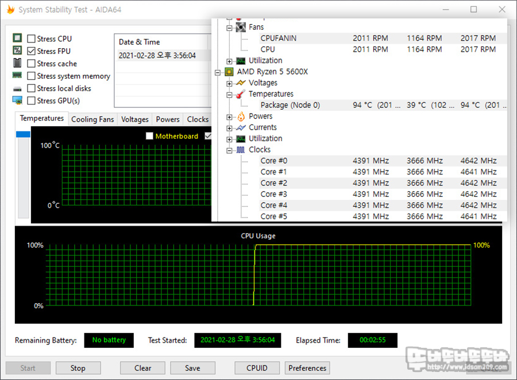Enable the Stress cache checkbox
Image resolution: width=517 pixels, height=380 pixels.
(32, 64)
